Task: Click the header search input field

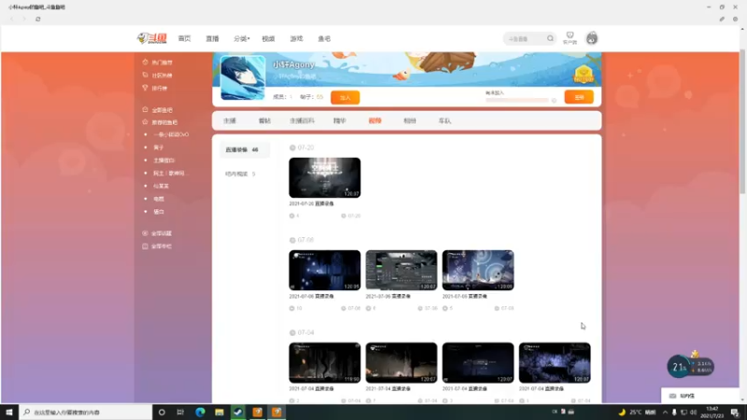Action: [524, 38]
